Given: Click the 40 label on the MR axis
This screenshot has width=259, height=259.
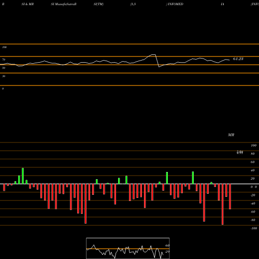Looking at the screenshot, I should 253,170.
